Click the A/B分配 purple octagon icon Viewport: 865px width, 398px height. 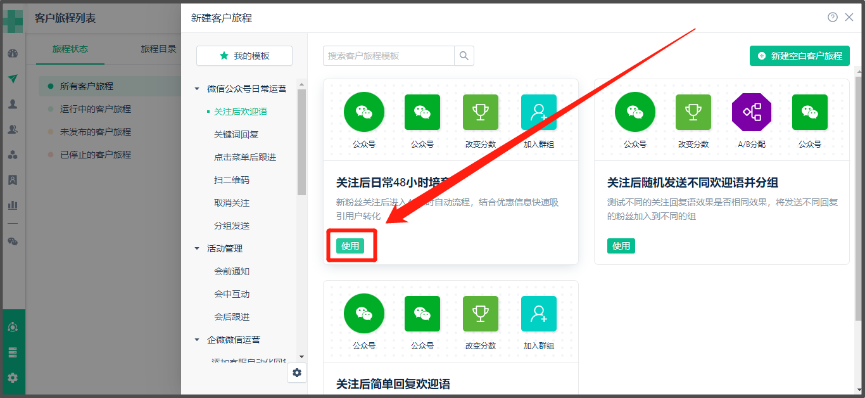point(752,112)
